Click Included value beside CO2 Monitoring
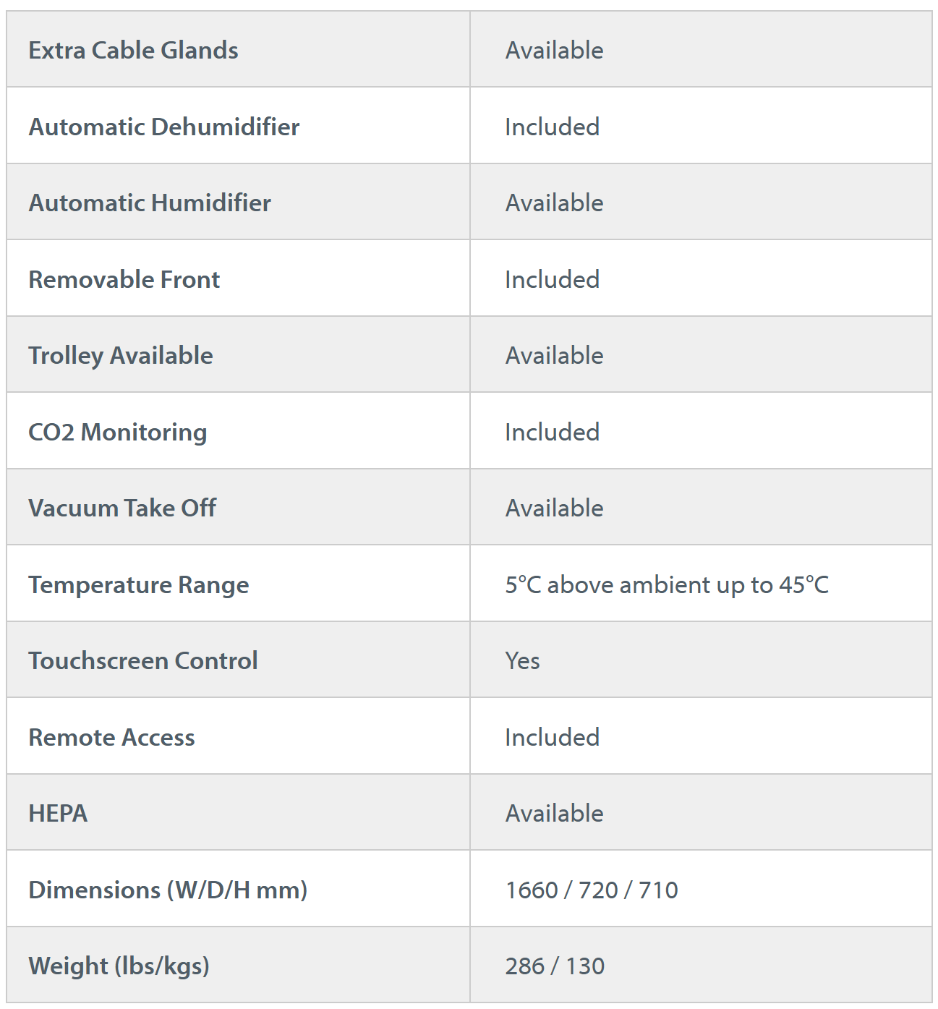Viewport: 938px width, 1009px height. pos(553,432)
